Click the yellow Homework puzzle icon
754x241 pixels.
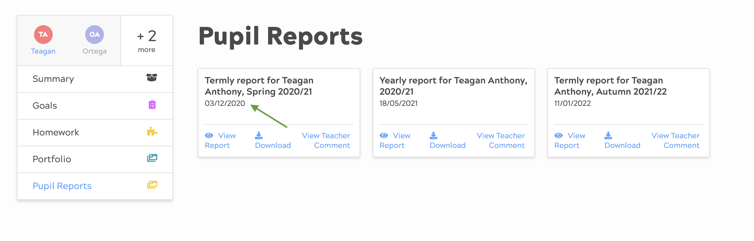coord(152,132)
